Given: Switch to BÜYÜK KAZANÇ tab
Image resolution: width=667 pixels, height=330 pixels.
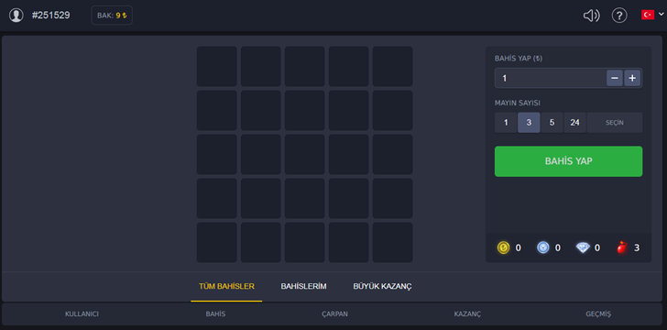Looking at the screenshot, I should pyautogui.click(x=382, y=287).
